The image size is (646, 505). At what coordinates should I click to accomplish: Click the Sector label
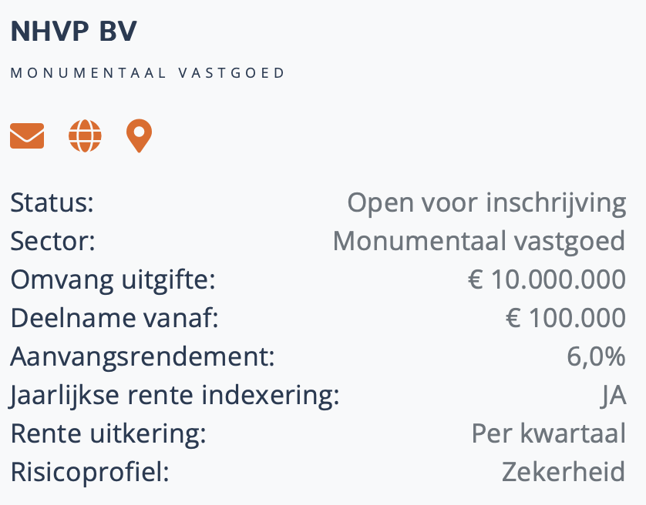coord(52,242)
